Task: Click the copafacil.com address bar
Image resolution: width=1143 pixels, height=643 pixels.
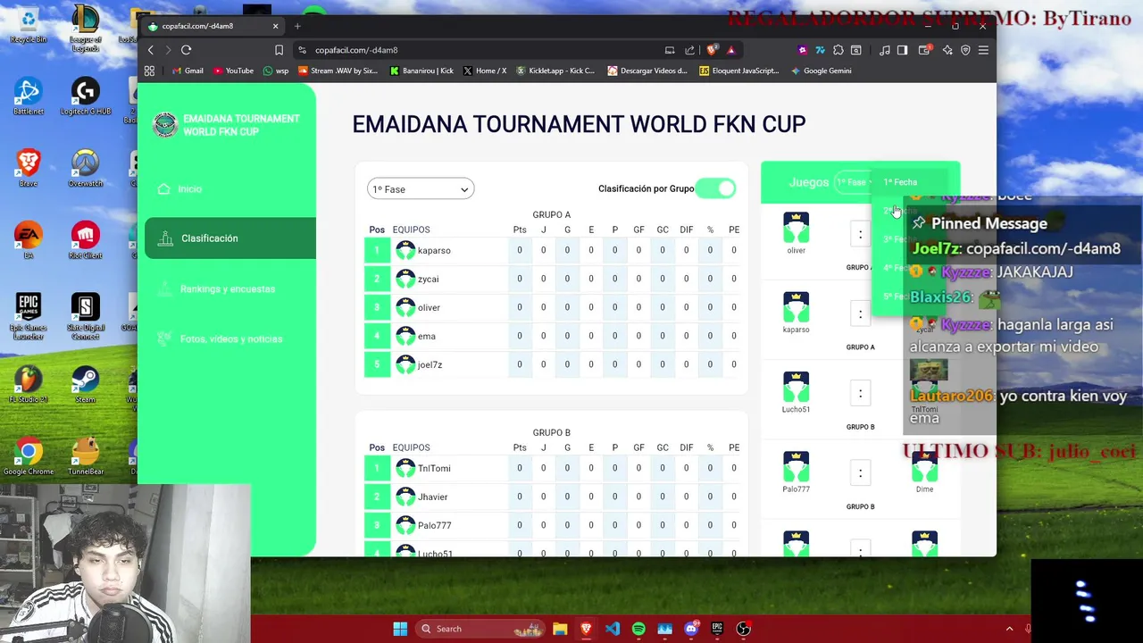Action: coord(482,50)
